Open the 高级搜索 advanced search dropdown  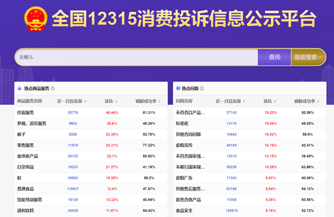pos(308,57)
